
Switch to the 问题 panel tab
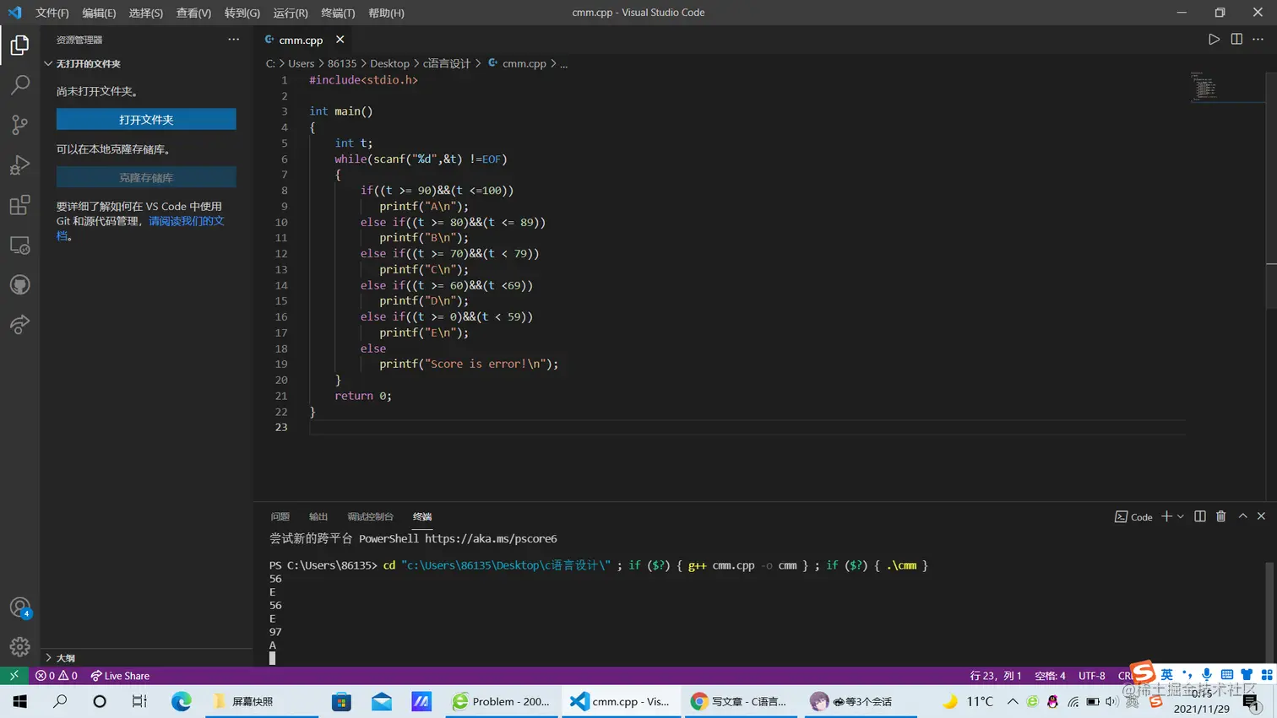click(x=280, y=516)
